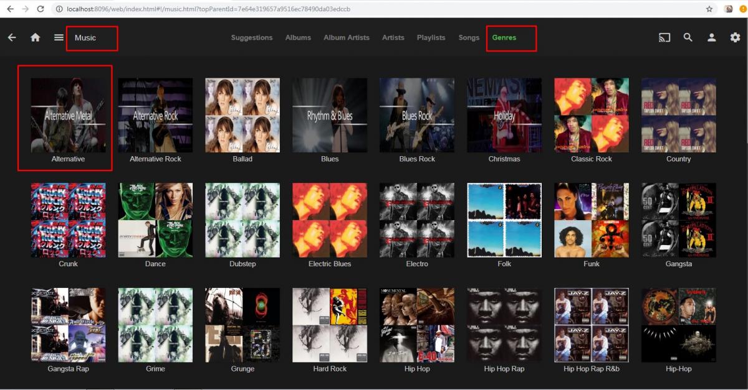Viewport: 748px width, 390px height.
Task: View the Album Artists tab
Action: pos(347,37)
